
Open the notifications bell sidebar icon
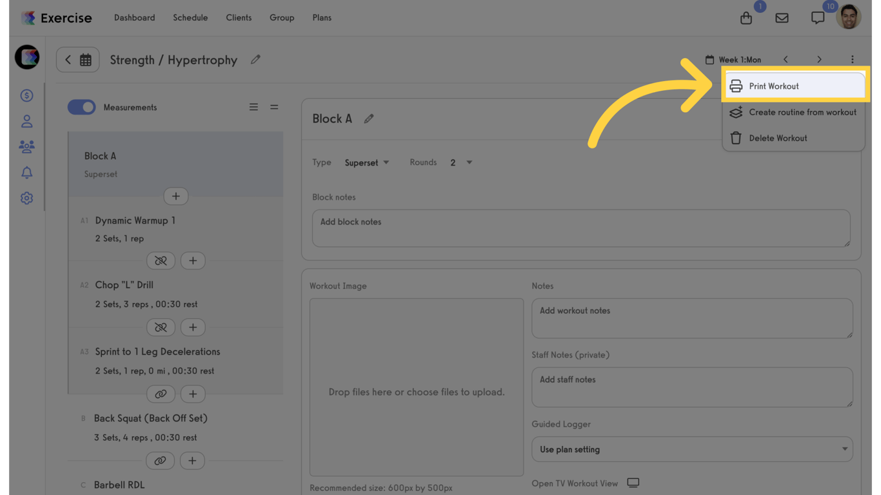26,173
